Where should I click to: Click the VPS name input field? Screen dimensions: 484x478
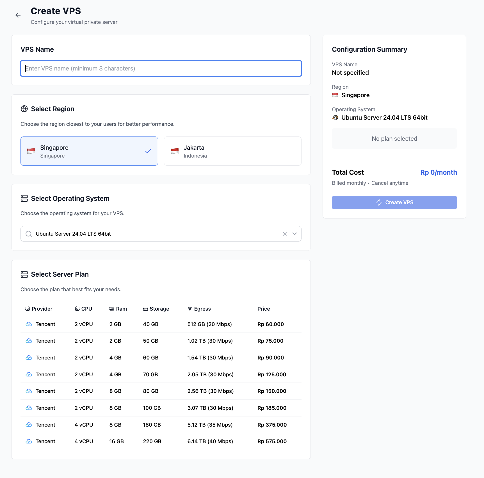161,68
